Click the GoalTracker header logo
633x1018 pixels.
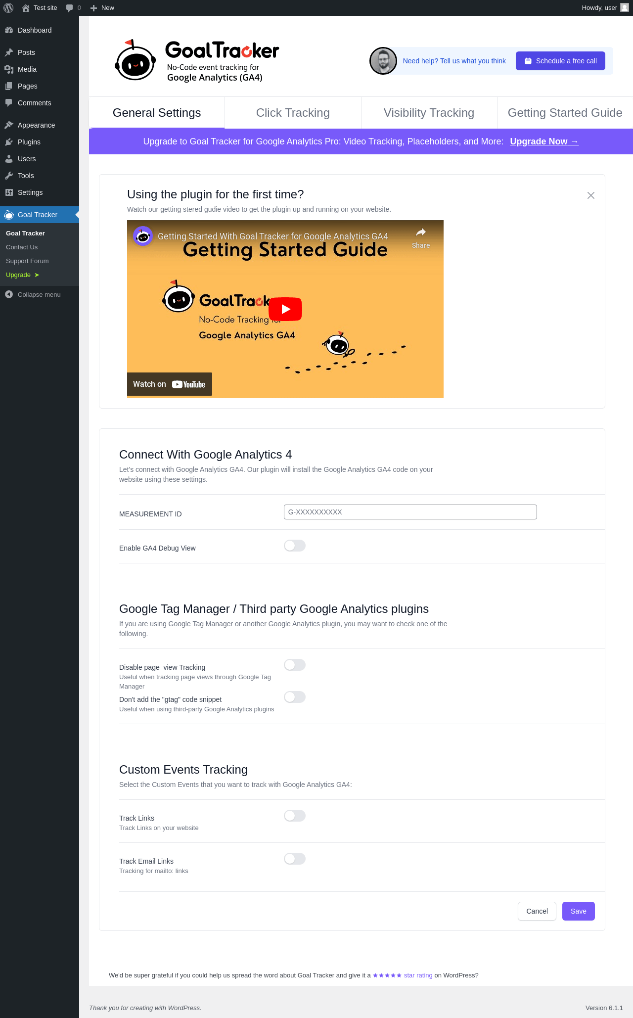(x=197, y=61)
